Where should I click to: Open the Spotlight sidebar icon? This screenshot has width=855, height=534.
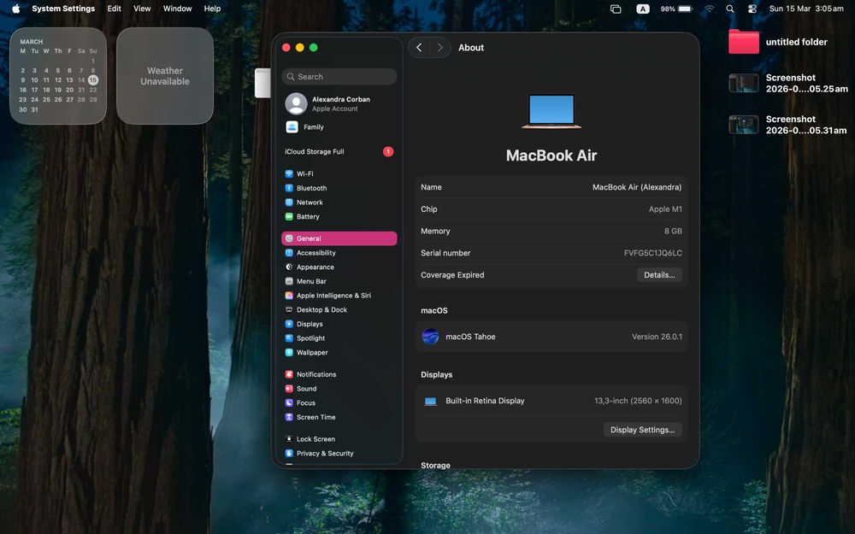tap(289, 337)
